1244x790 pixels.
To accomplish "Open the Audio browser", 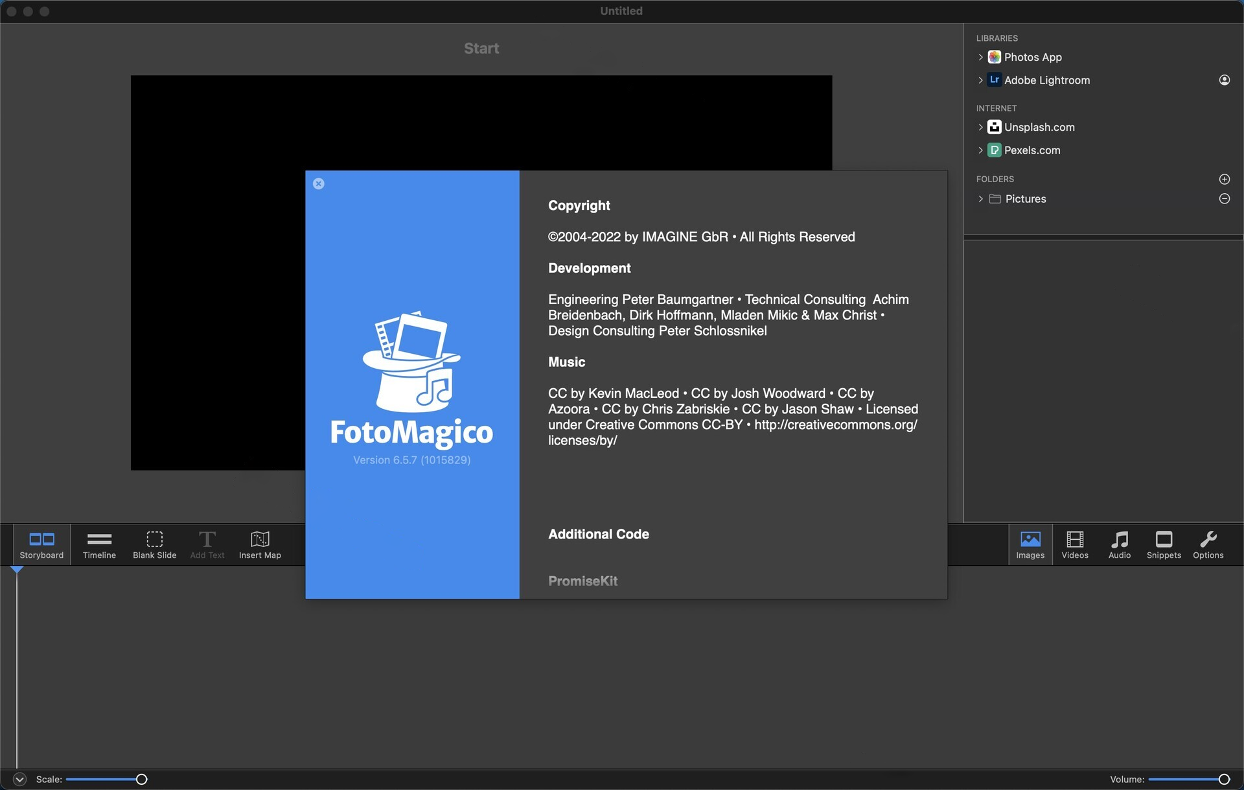I will [1119, 544].
